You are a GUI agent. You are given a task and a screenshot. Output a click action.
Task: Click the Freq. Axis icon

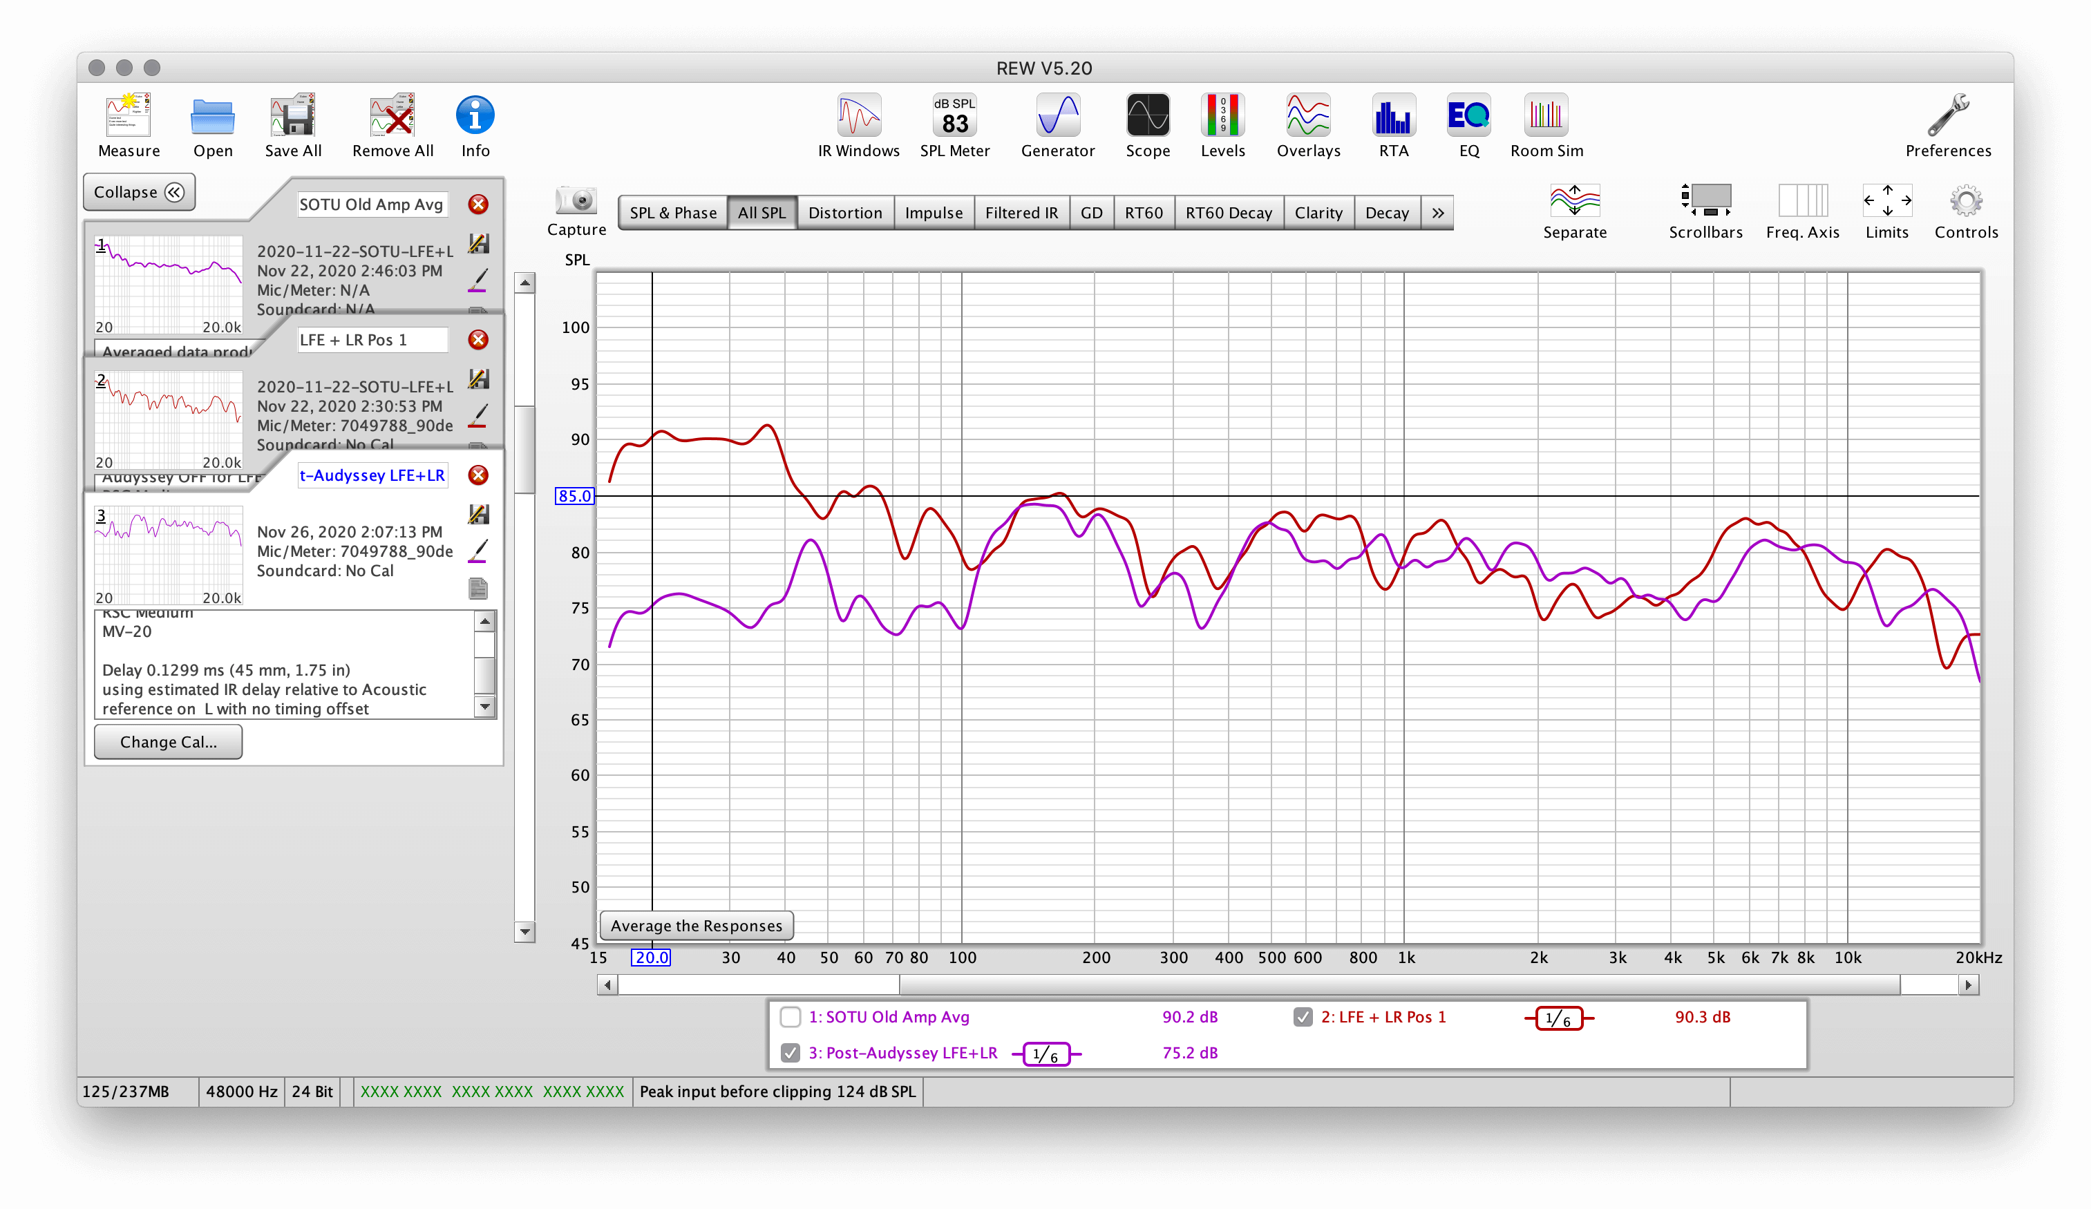(x=1802, y=201)
